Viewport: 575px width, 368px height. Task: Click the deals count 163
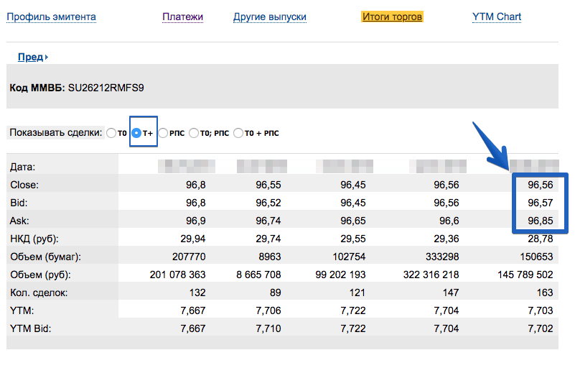(545, 293)
